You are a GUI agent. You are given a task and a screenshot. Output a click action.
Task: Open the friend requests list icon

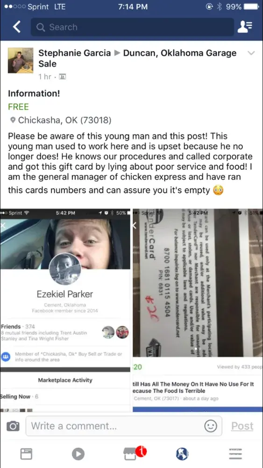click(245, 27)
